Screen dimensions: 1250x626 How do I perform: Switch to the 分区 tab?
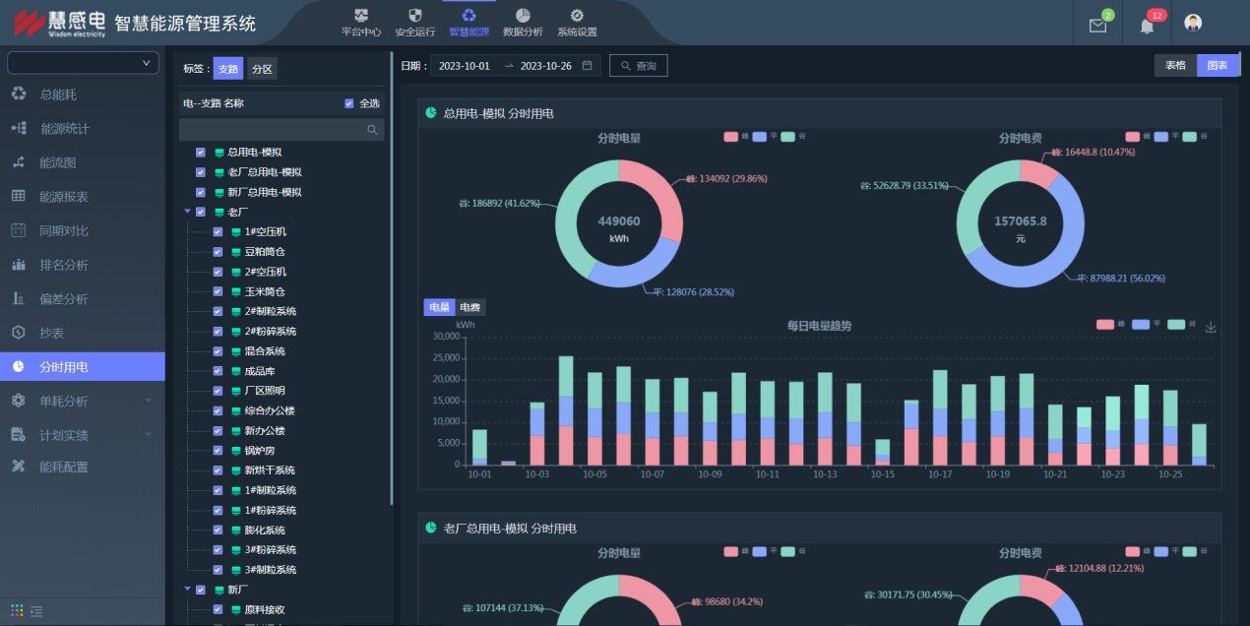click(262, 69)
